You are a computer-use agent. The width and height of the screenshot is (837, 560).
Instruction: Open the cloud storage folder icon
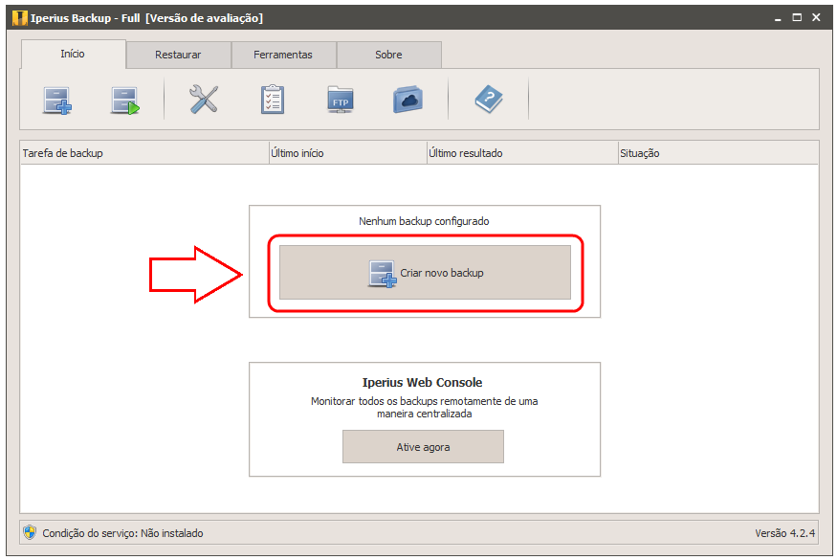(x=407, y=100)
